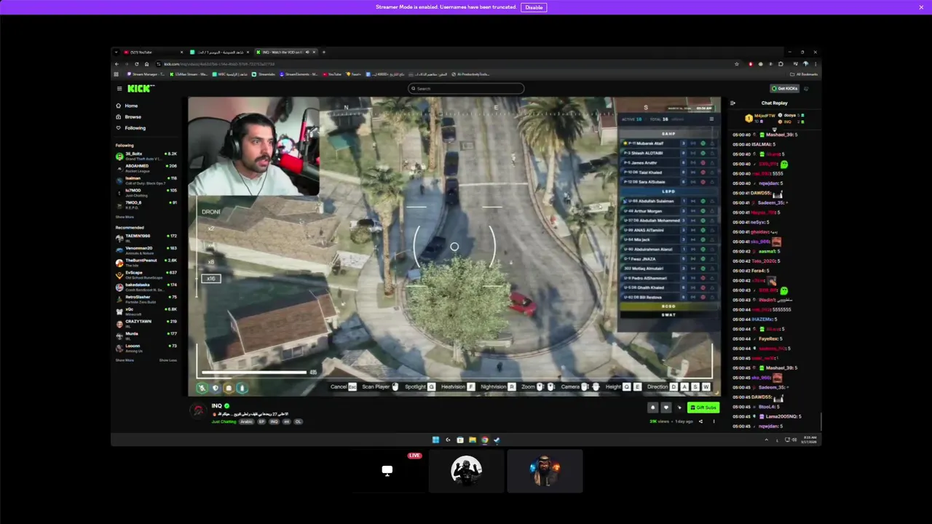Screen dimensions: 932x524
Task: Click the Get KICKs button
Action: [x=785, y=89]
